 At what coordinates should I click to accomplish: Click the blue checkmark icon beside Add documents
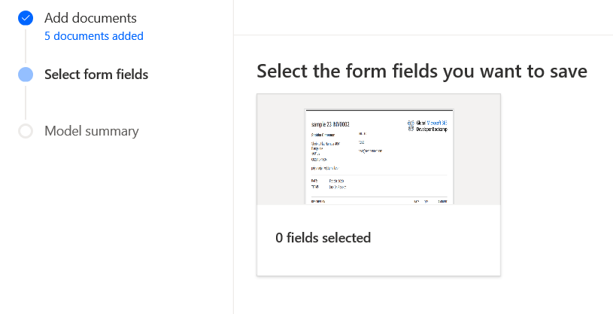26,18
